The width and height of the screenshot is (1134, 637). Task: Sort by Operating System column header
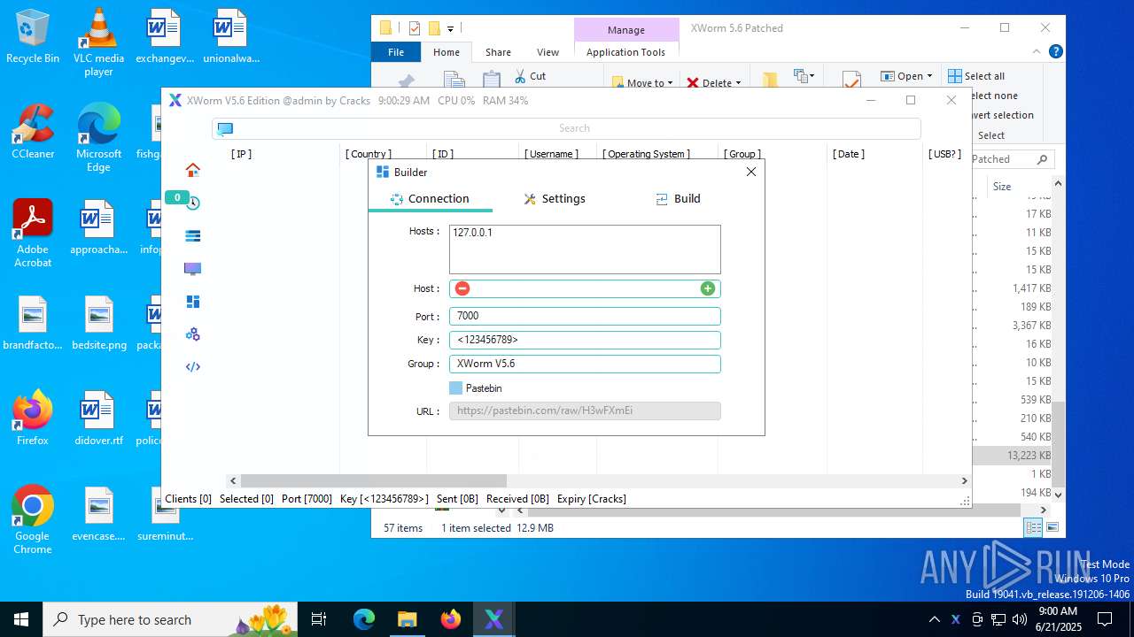(646, 154)
